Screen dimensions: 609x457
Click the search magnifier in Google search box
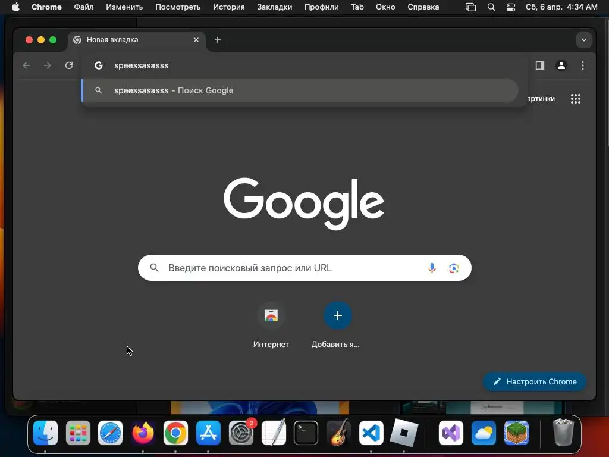tap(154, 268)
